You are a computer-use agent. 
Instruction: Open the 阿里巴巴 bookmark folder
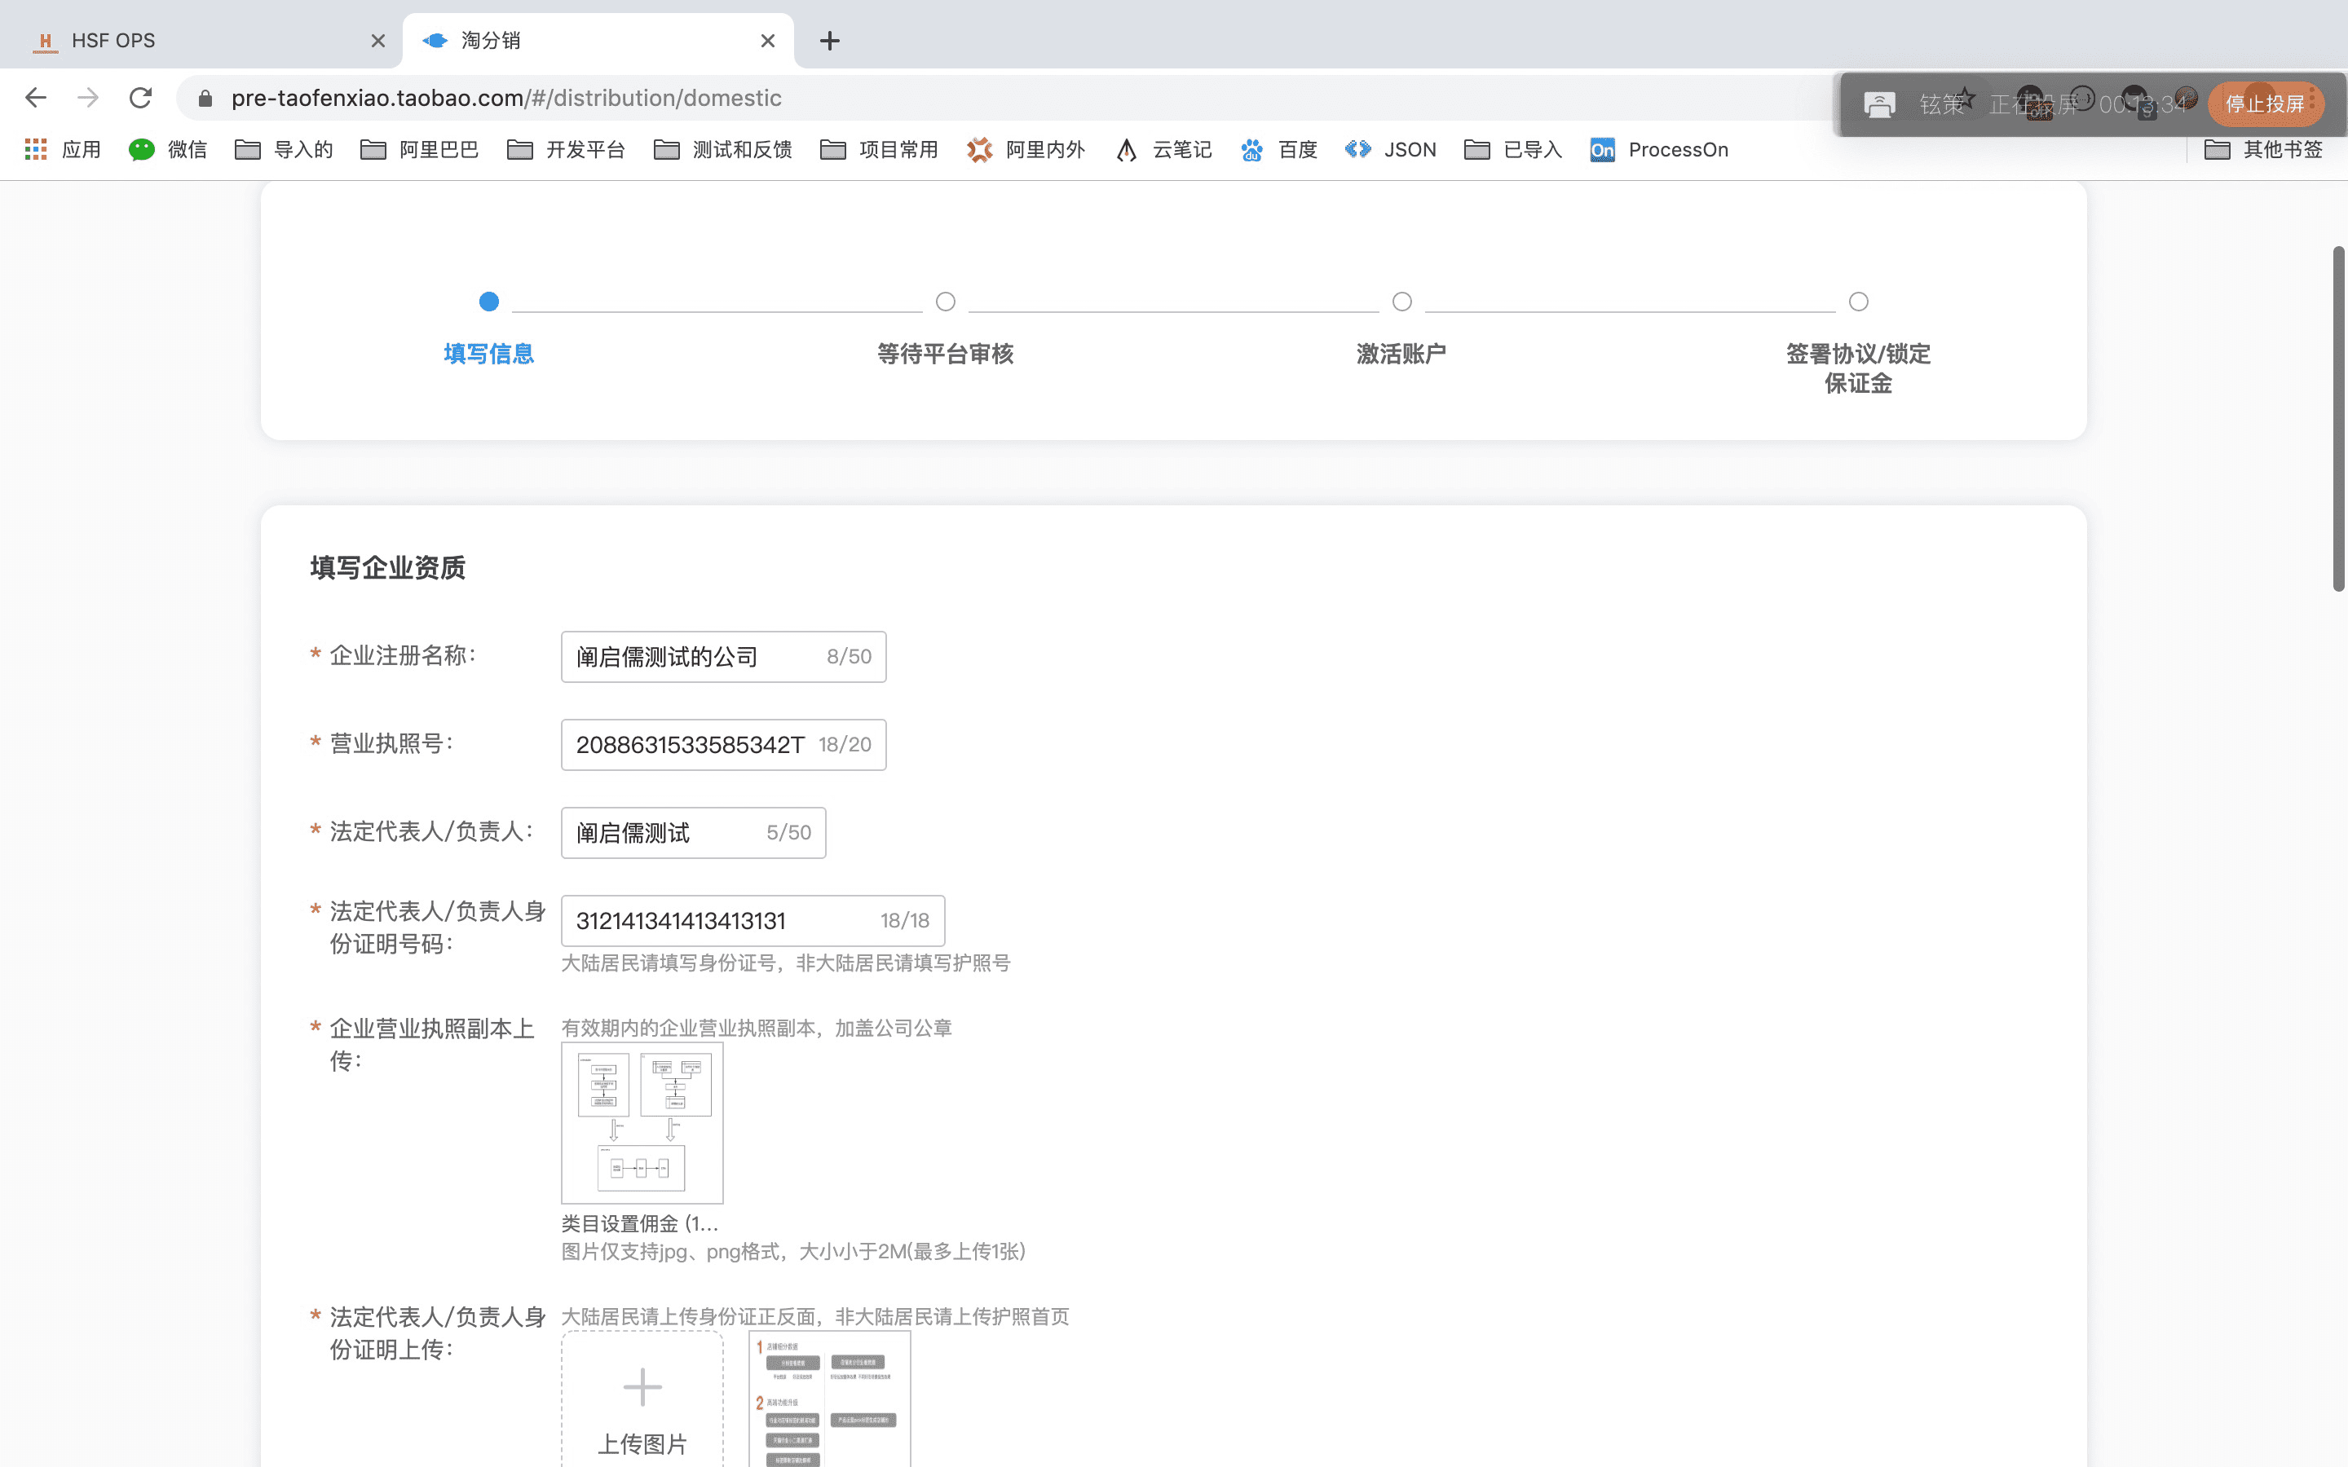419,149
